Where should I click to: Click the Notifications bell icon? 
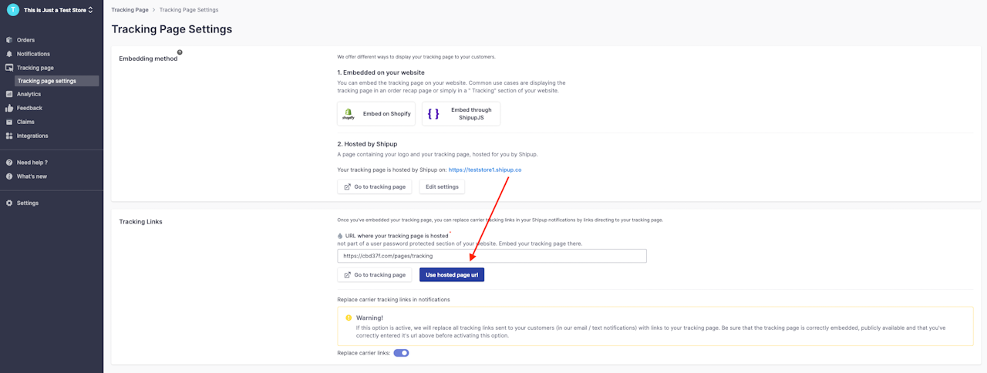coord(9,54)
